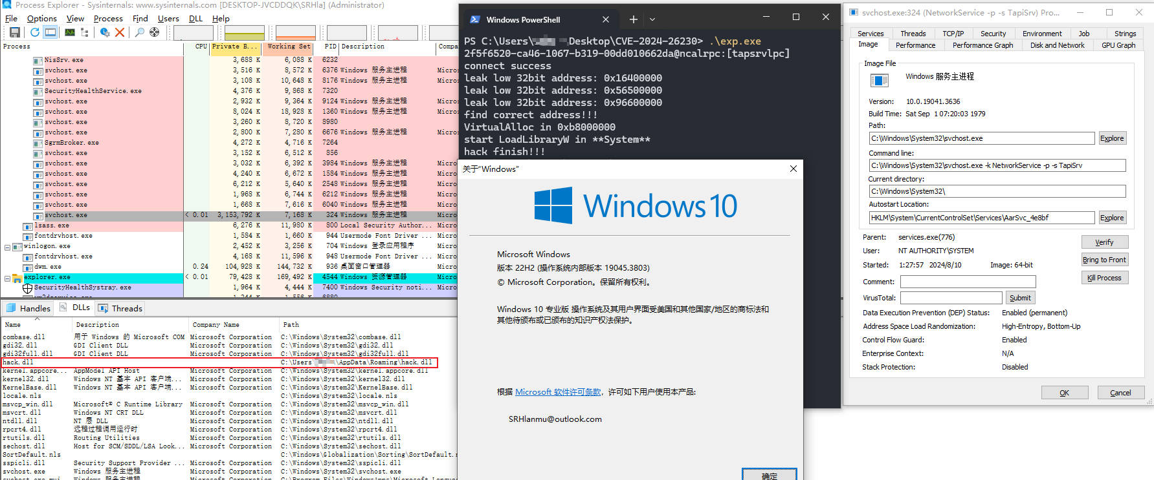Open the Microsoft 软件许可条款 link

[558, 392]
